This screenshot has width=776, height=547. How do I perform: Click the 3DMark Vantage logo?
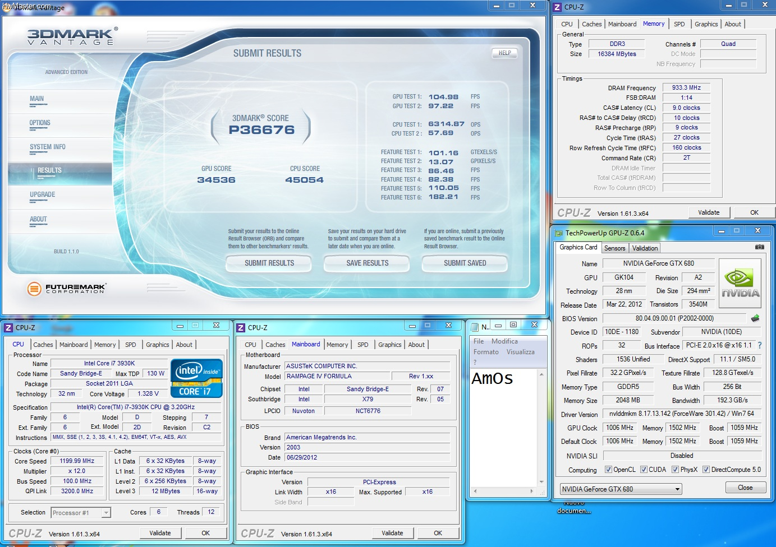tap(72, 36)
